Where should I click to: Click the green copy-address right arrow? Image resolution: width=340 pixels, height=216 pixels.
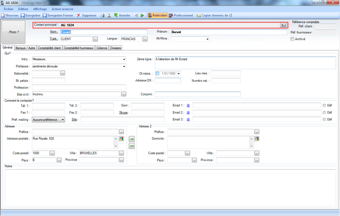click(132, 139)
